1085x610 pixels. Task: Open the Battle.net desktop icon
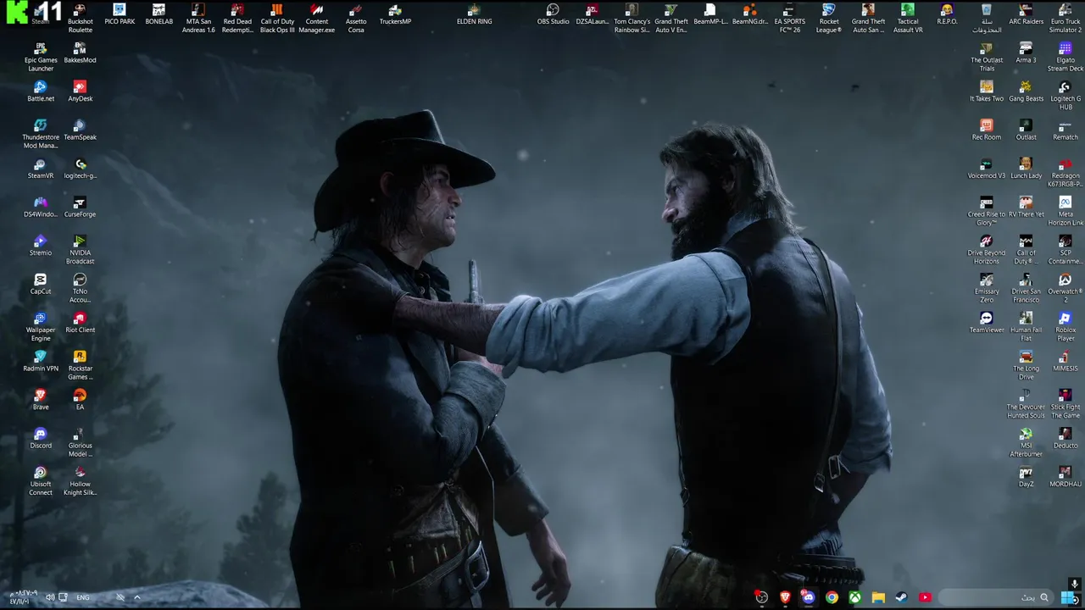point(41,91)
